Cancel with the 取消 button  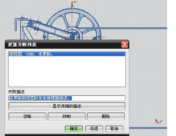(114, 129)
